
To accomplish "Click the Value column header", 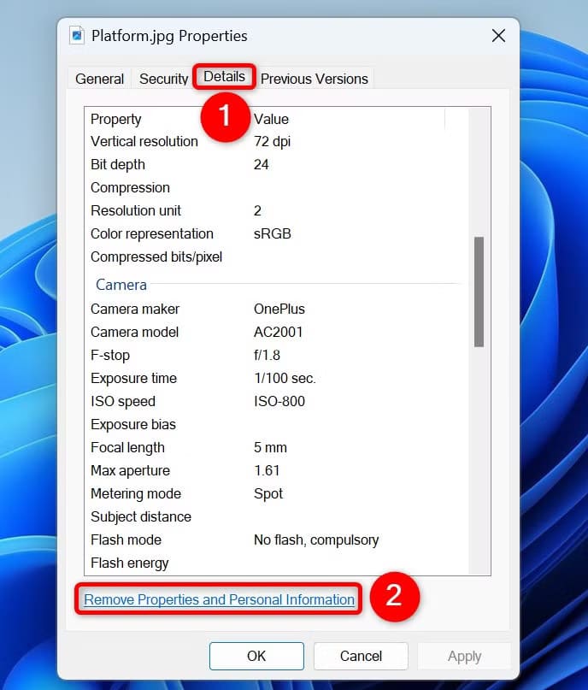I will [x=271, y=119].
